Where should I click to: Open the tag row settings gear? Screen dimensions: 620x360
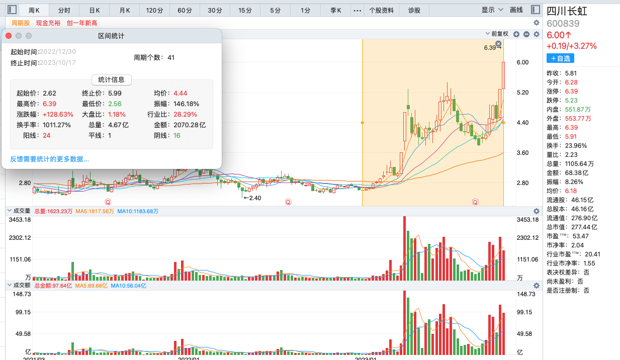pyautogui.click(x=537, y=23)
